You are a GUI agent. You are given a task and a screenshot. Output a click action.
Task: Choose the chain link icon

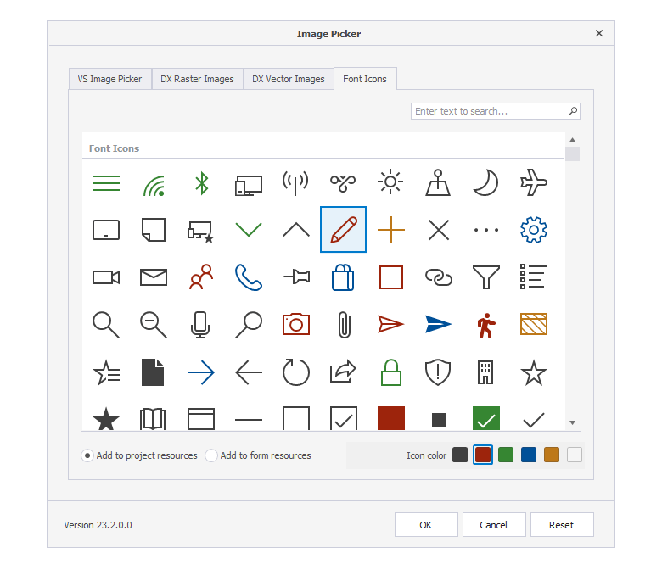click(438, 277)
